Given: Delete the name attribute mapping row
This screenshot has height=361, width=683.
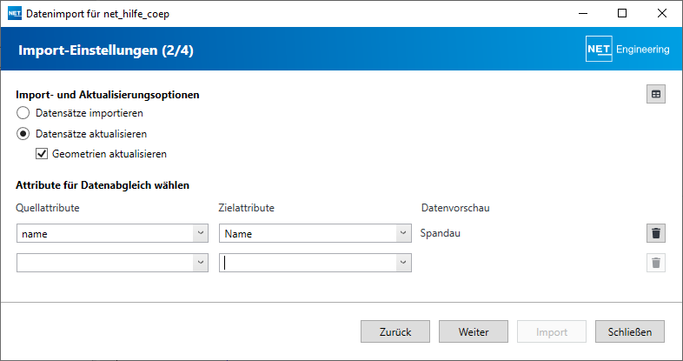Looking at the screenshot, I should pos(655,233).
